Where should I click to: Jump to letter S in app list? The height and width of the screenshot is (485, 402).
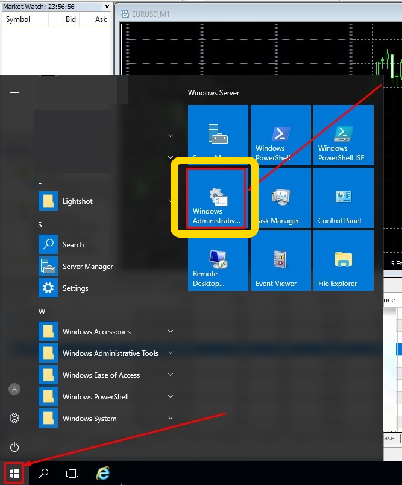coord(40,225)
